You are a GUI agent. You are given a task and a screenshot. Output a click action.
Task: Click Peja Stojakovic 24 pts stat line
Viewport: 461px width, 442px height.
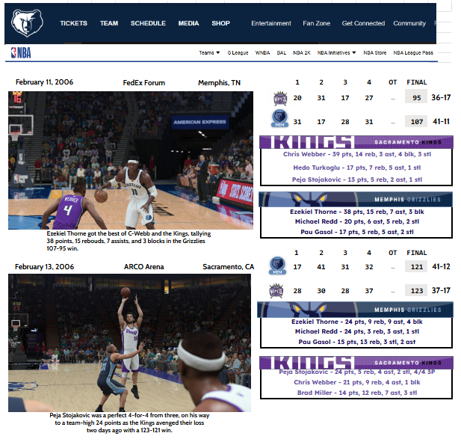tap(357, 372)
